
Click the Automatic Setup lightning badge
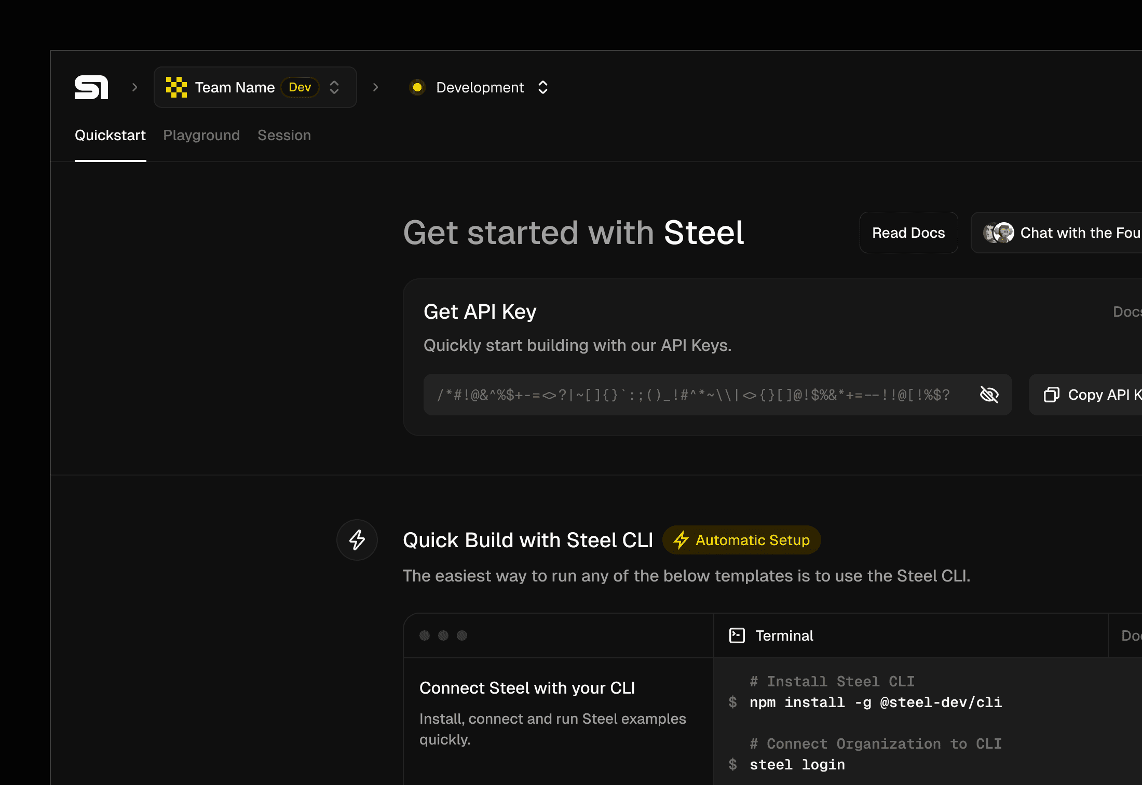click(x=742, y=540)
